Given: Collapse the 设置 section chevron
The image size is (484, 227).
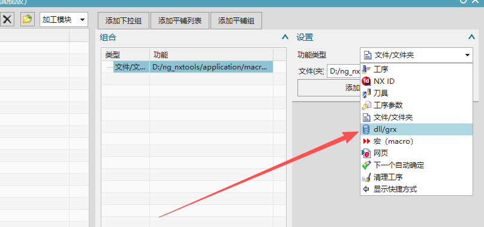Looking at the screenshot, I should click(471, 37).
